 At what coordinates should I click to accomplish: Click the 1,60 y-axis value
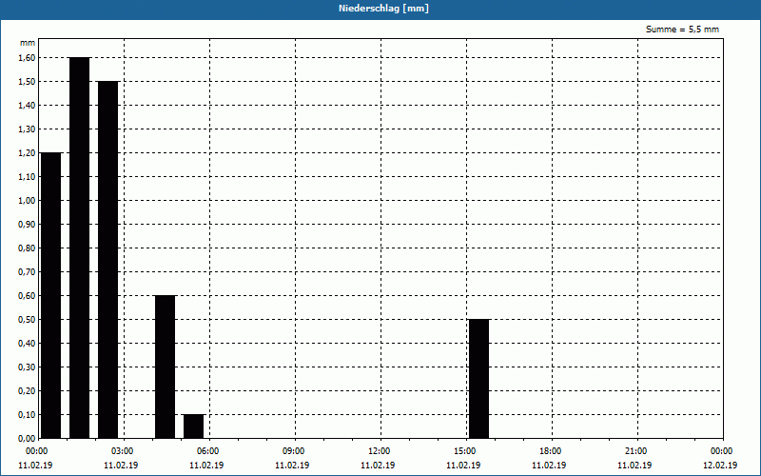point(27,58)
